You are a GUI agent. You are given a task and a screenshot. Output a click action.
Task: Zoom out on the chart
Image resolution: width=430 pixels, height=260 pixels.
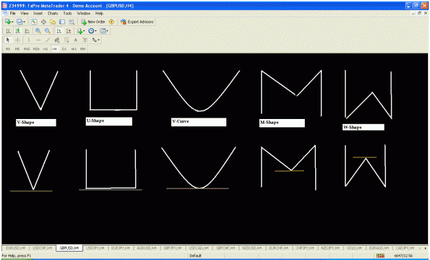pos(47,31)
